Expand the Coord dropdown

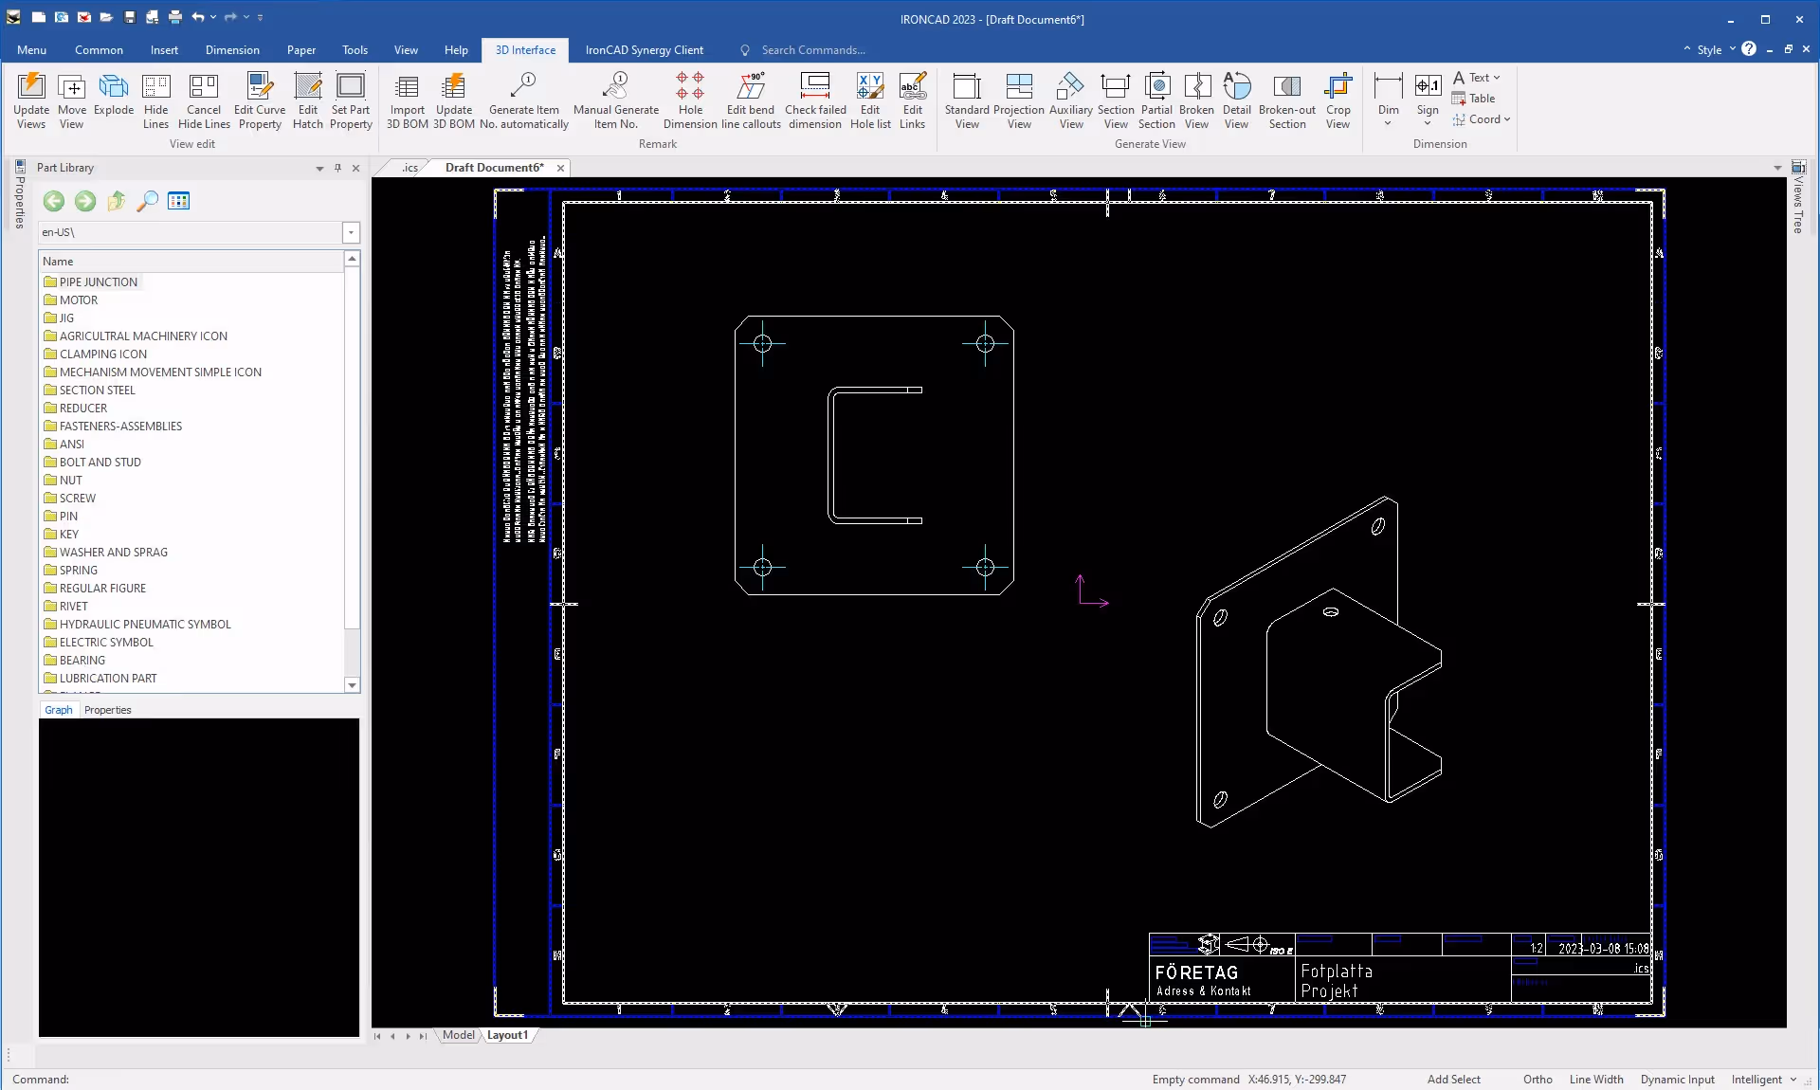coord(1506,119)
